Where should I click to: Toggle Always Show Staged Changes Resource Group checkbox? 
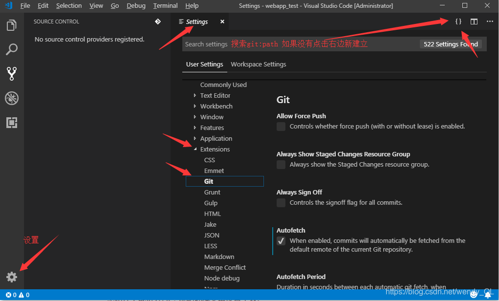pyautogui.click(x=281, y=165)
